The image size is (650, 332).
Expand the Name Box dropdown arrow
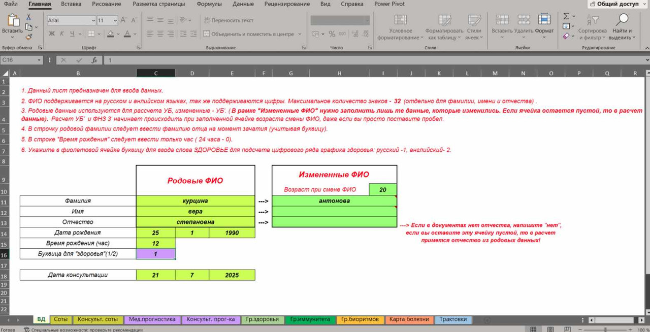tap(39, 60)
